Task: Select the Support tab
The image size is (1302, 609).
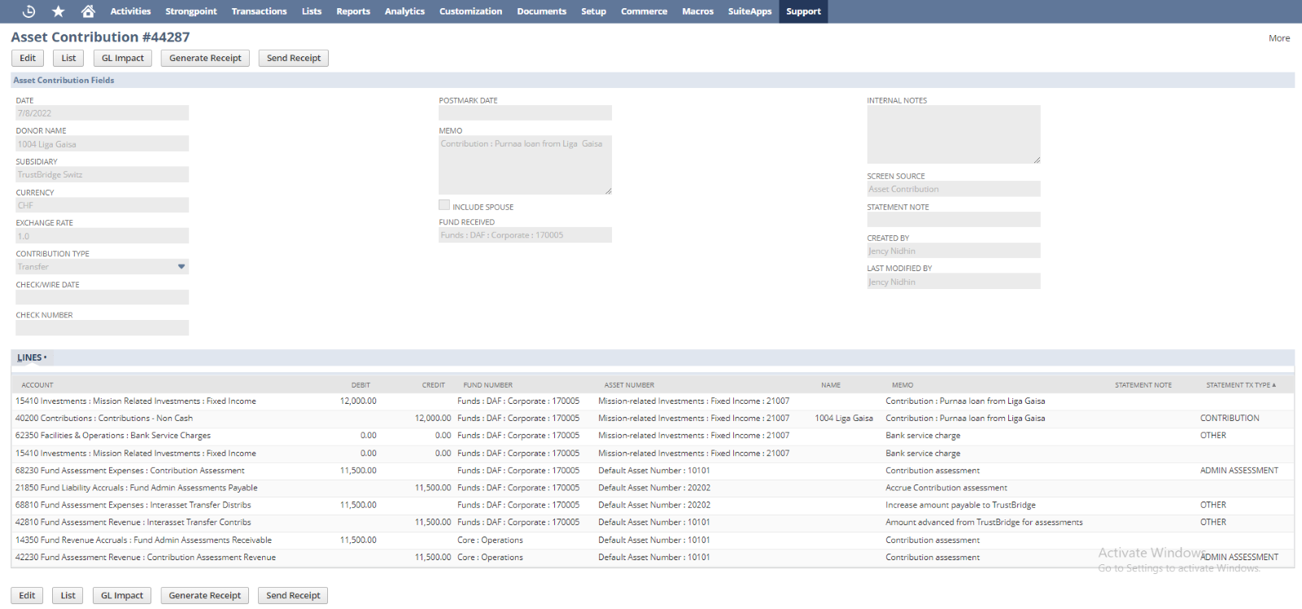Action: [x=803, y=11]
